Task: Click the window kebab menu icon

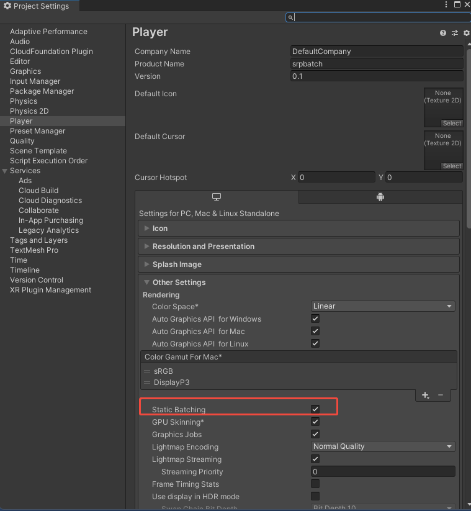Action: 446,4
